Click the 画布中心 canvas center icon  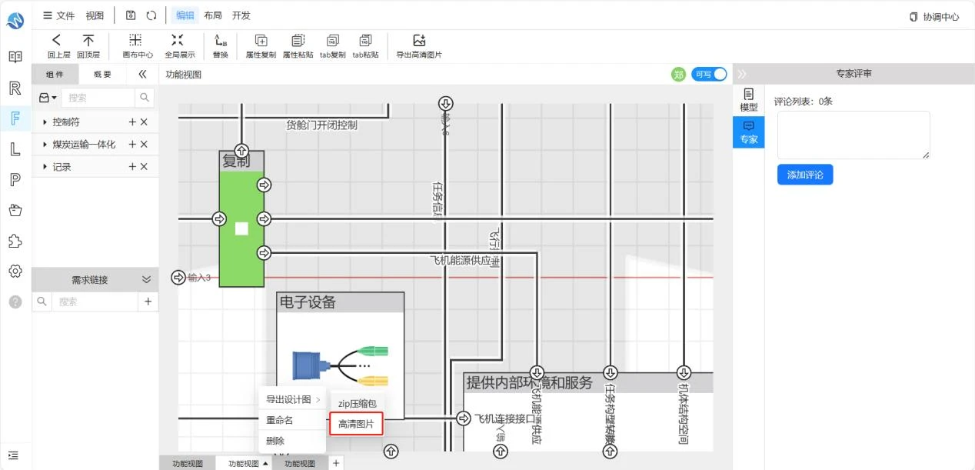pyautogui.click(x=135, y=40)
